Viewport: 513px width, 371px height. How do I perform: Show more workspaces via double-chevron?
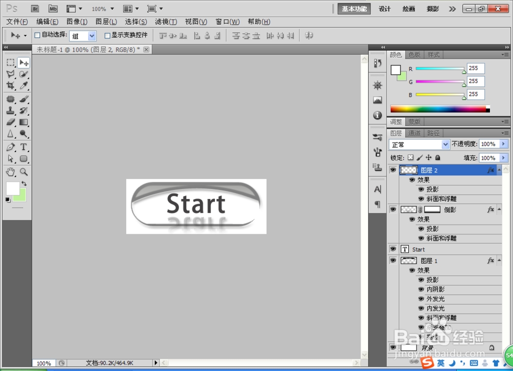(452, 9)
